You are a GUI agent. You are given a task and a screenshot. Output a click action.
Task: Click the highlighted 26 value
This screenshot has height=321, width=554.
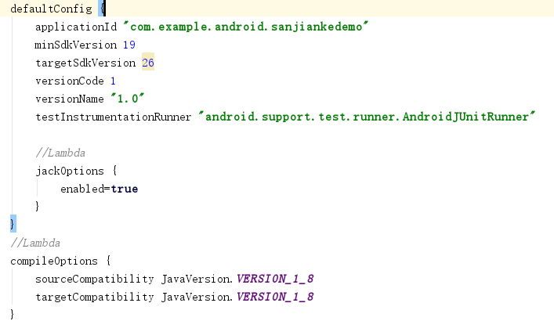(147, 63)
